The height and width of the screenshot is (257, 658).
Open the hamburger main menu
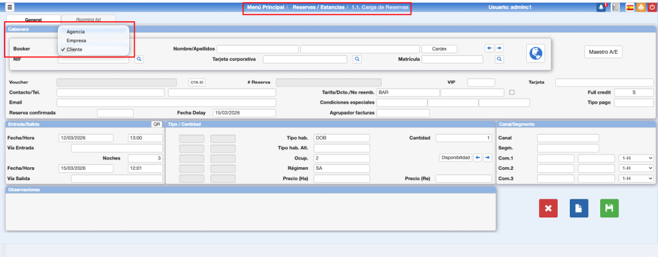(10, 7)
